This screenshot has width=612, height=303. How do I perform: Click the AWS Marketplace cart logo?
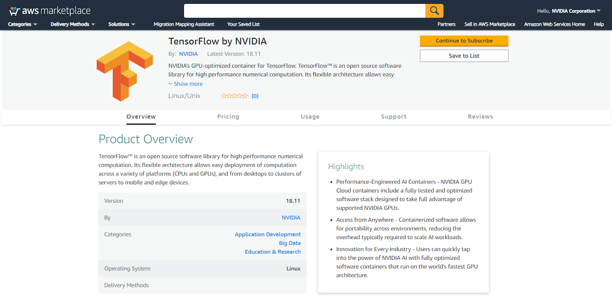50,11
